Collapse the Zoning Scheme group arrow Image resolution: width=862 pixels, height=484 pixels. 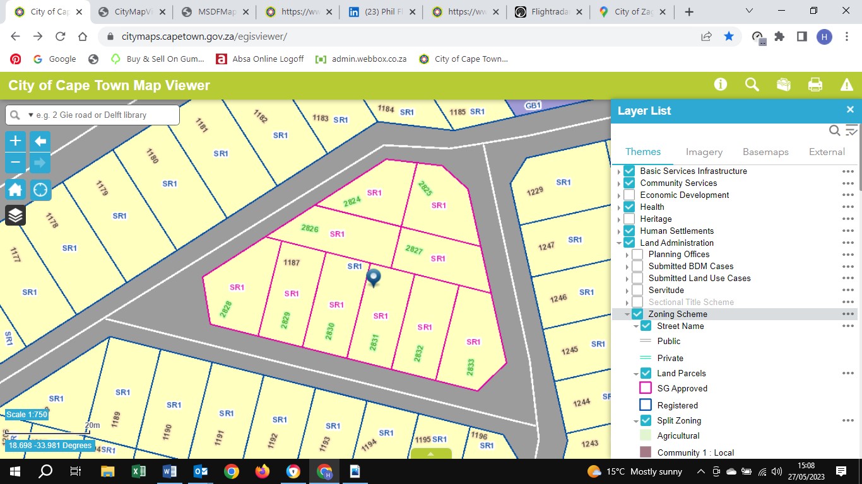click(627, 314)
